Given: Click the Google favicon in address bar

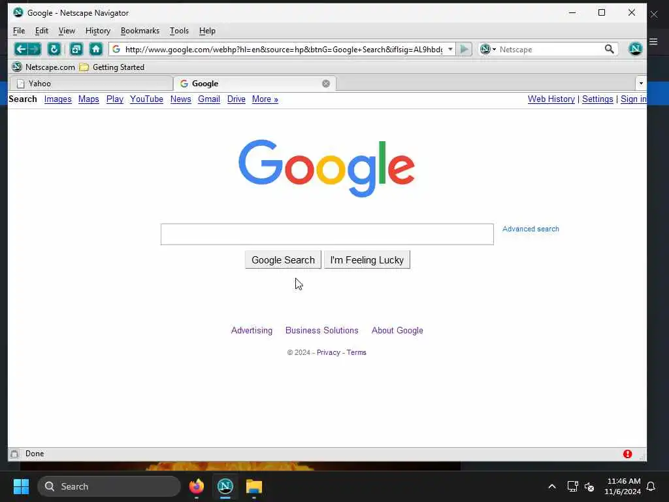Looking at the screenshot, I should pos(116,50).
